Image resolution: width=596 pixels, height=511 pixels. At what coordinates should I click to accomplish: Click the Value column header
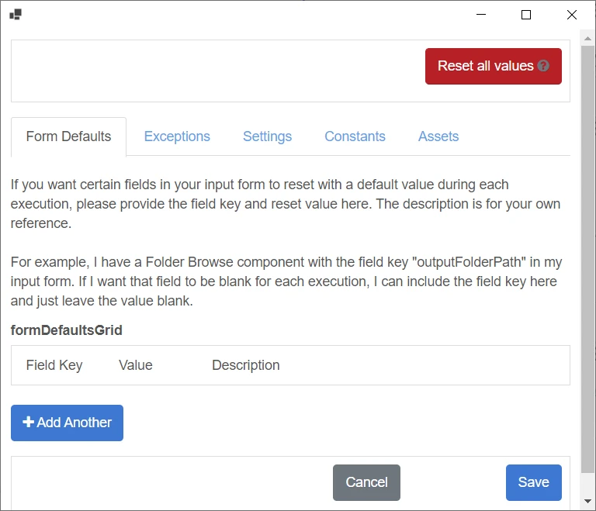click(x=136, y=365)
